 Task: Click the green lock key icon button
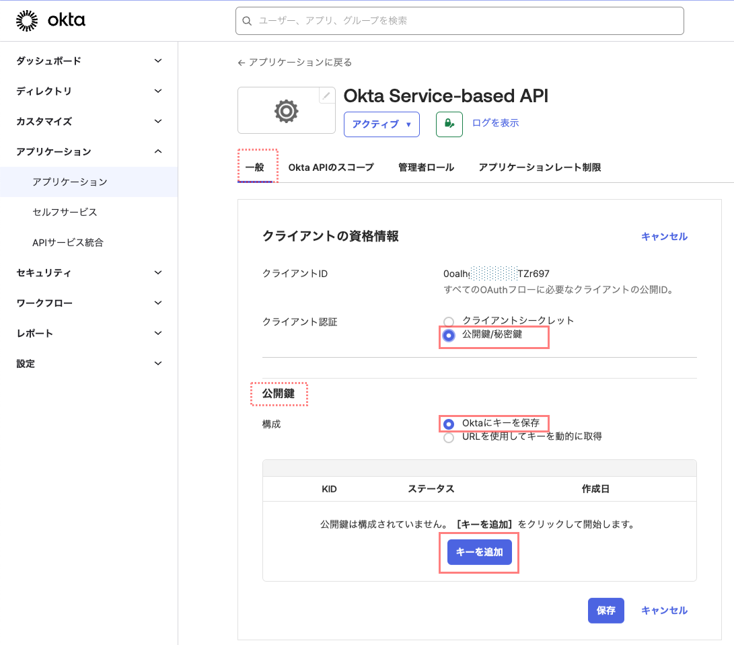[449, 124]
